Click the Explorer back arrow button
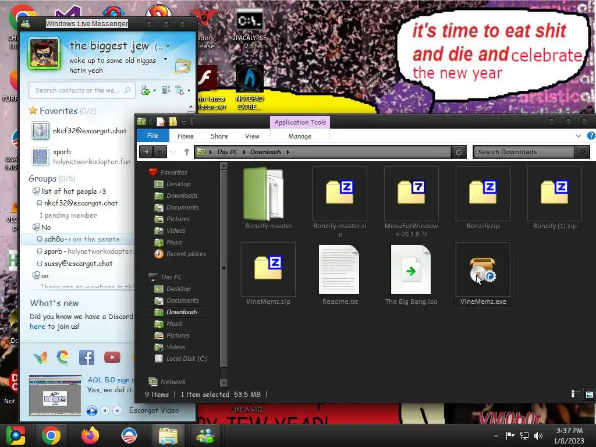This screenshot has width=596, height=447. pos(146,152)
